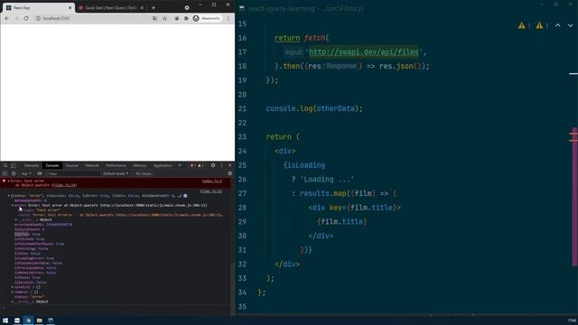Expand the refetch function entry
Viewport: 578px width, 325px height.
coord(13,287)
